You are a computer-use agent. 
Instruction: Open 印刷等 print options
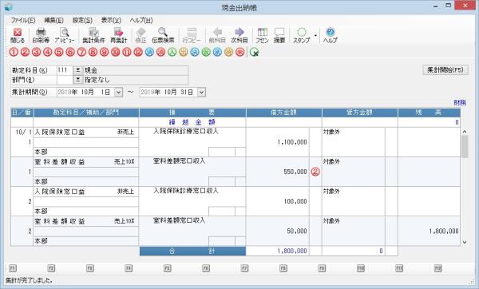pos(41,35)
